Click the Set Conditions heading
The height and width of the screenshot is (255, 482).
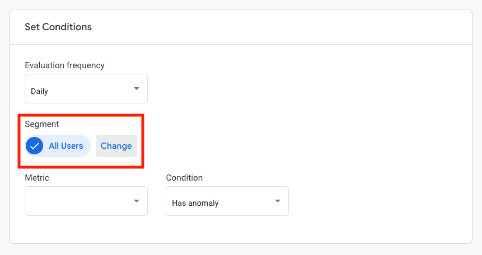[58, 27]
